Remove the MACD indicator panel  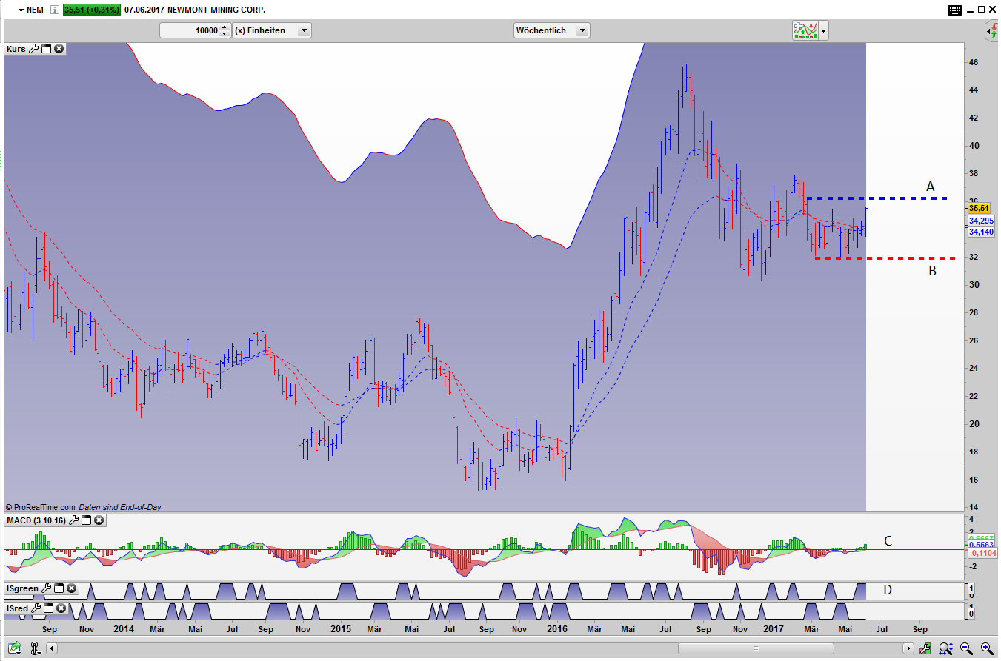point(99,521)
